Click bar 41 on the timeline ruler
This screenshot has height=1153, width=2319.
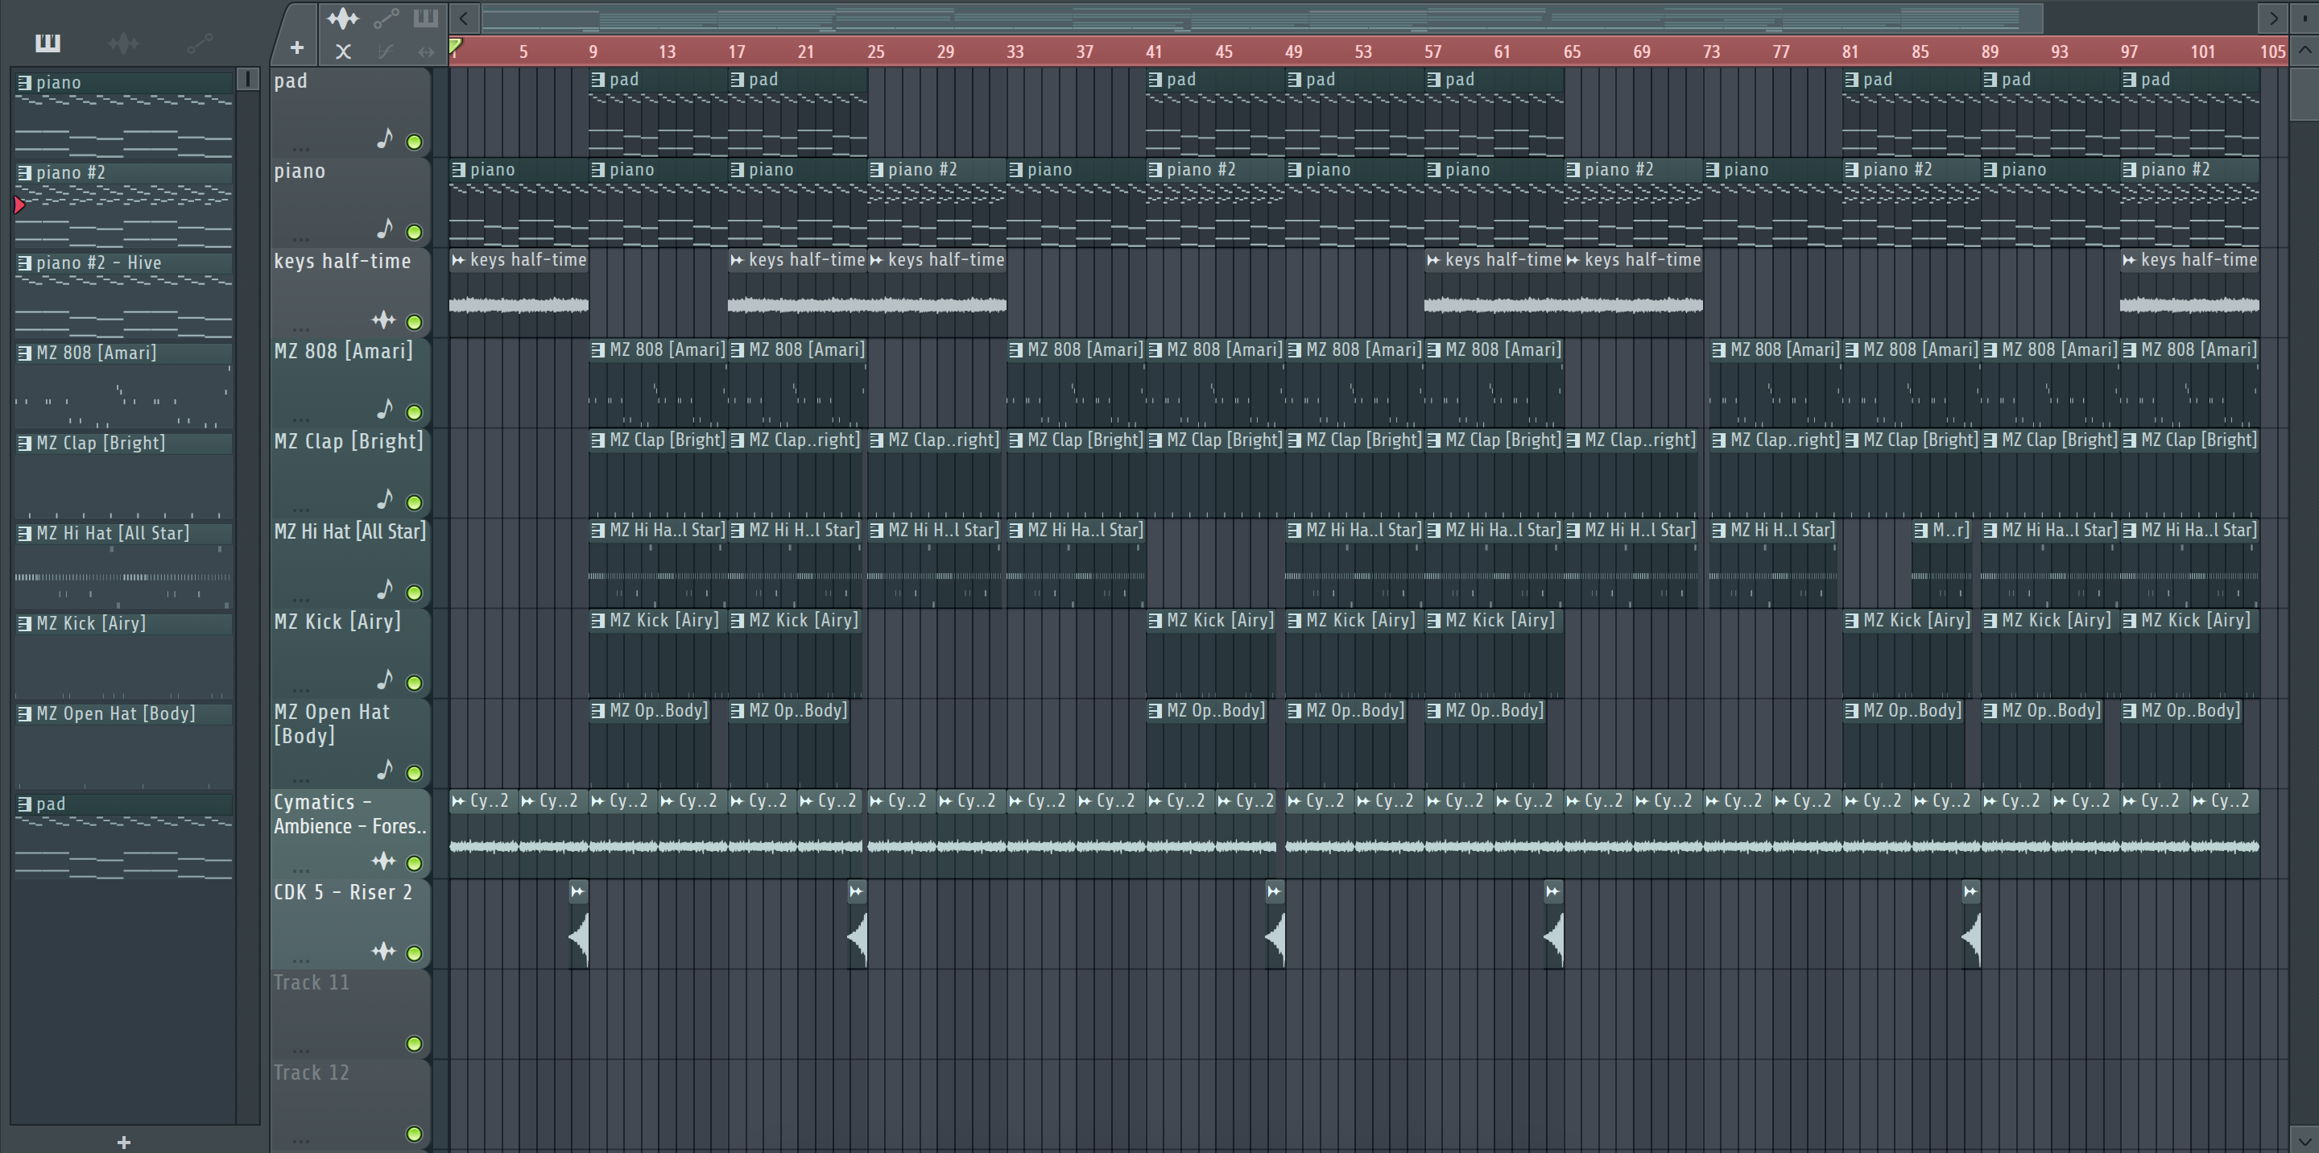1154,52
